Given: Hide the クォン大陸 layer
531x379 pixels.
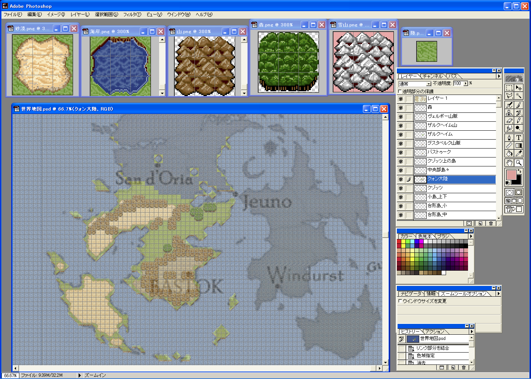Looking at the screenshot, I should (x=401, y=179).
